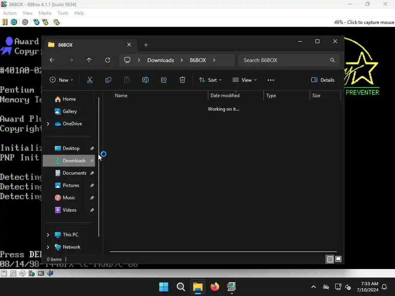Viewport: 395px width, 296px height.
Task: Show hidden tray icons chevron
Action: pyautogui.click(x=314, y=287)
